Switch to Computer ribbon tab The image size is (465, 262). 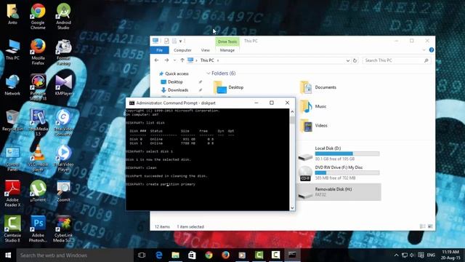pyautogui.click(x=182, y=50)
